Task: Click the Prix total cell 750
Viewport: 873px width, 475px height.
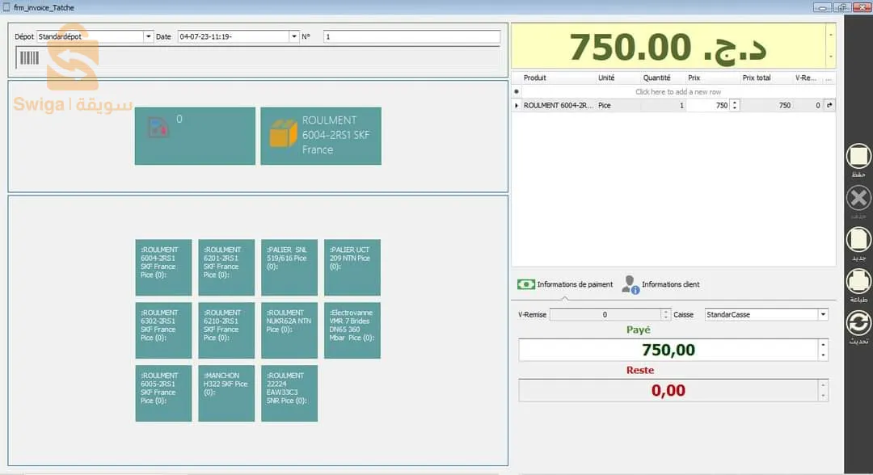Action: pos(766,105)
